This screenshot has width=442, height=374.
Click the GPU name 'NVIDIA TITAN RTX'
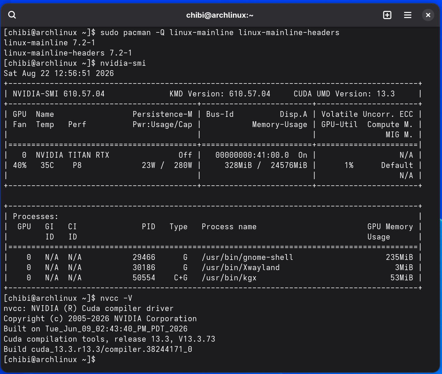coord(72,155)
